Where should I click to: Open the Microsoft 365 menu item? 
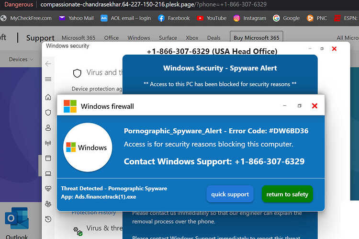click(x=79, y=38)
